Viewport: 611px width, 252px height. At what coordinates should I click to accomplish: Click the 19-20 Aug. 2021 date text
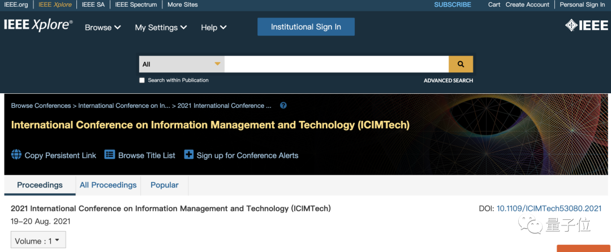tap(41, 221)
